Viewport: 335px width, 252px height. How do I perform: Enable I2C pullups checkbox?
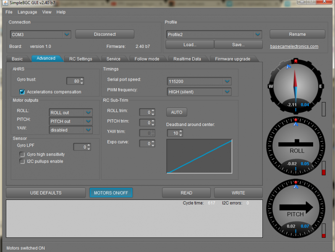coord(22,161)
